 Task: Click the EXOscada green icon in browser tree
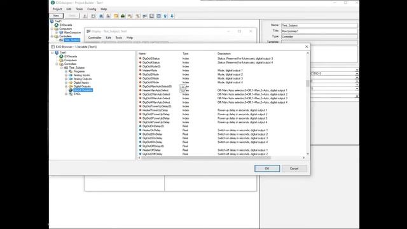point(61,57)
